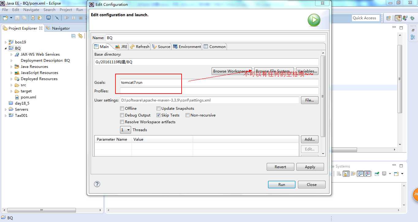The width and height of the screenshot is (418, 222).
Task: Open dialog help question mark icon
Action: (97, 184)
